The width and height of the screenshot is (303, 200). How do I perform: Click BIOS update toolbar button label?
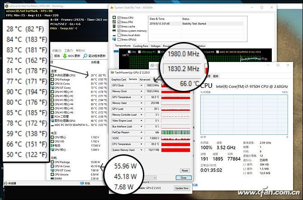coord(74,56)
